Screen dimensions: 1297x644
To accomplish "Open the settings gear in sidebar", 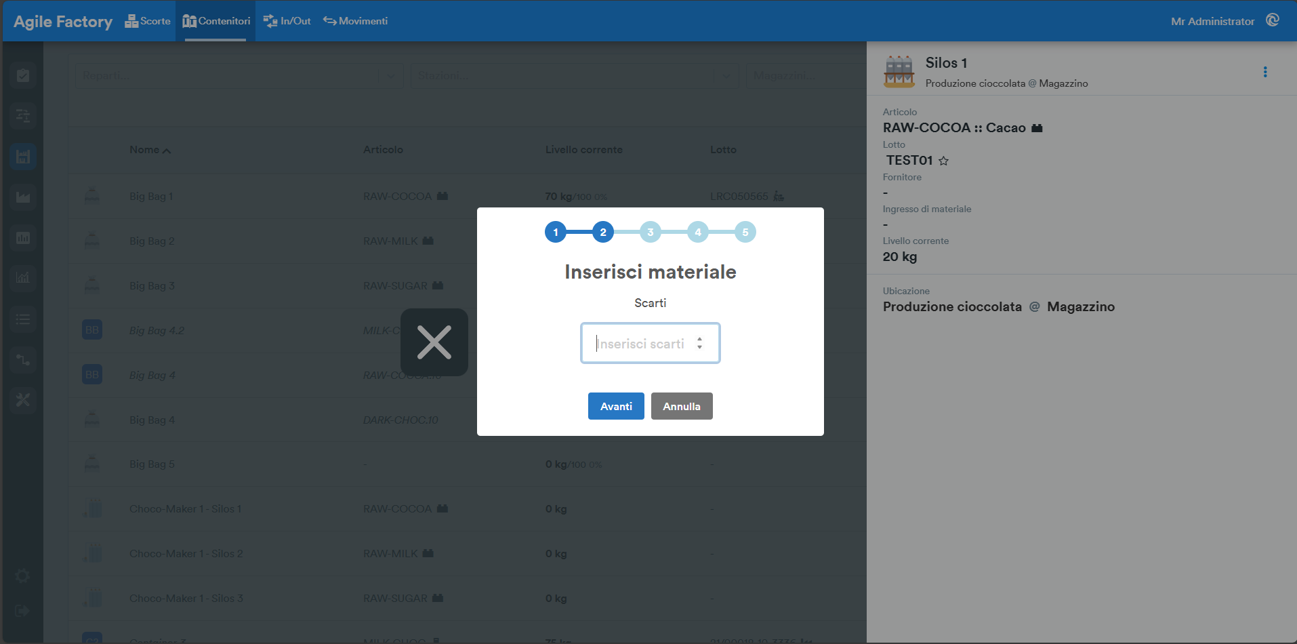I will click(22, 576).
